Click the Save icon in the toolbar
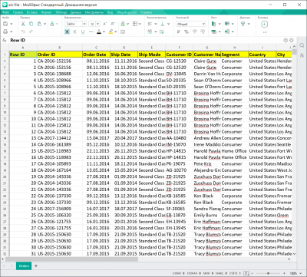The image size is (307, 277). point(5,24)
